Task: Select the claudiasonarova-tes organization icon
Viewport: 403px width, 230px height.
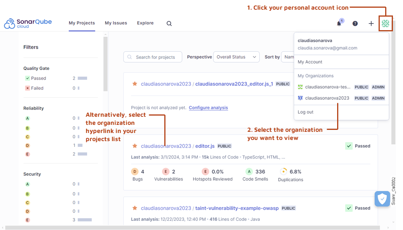Action: (x=300, y=87)
